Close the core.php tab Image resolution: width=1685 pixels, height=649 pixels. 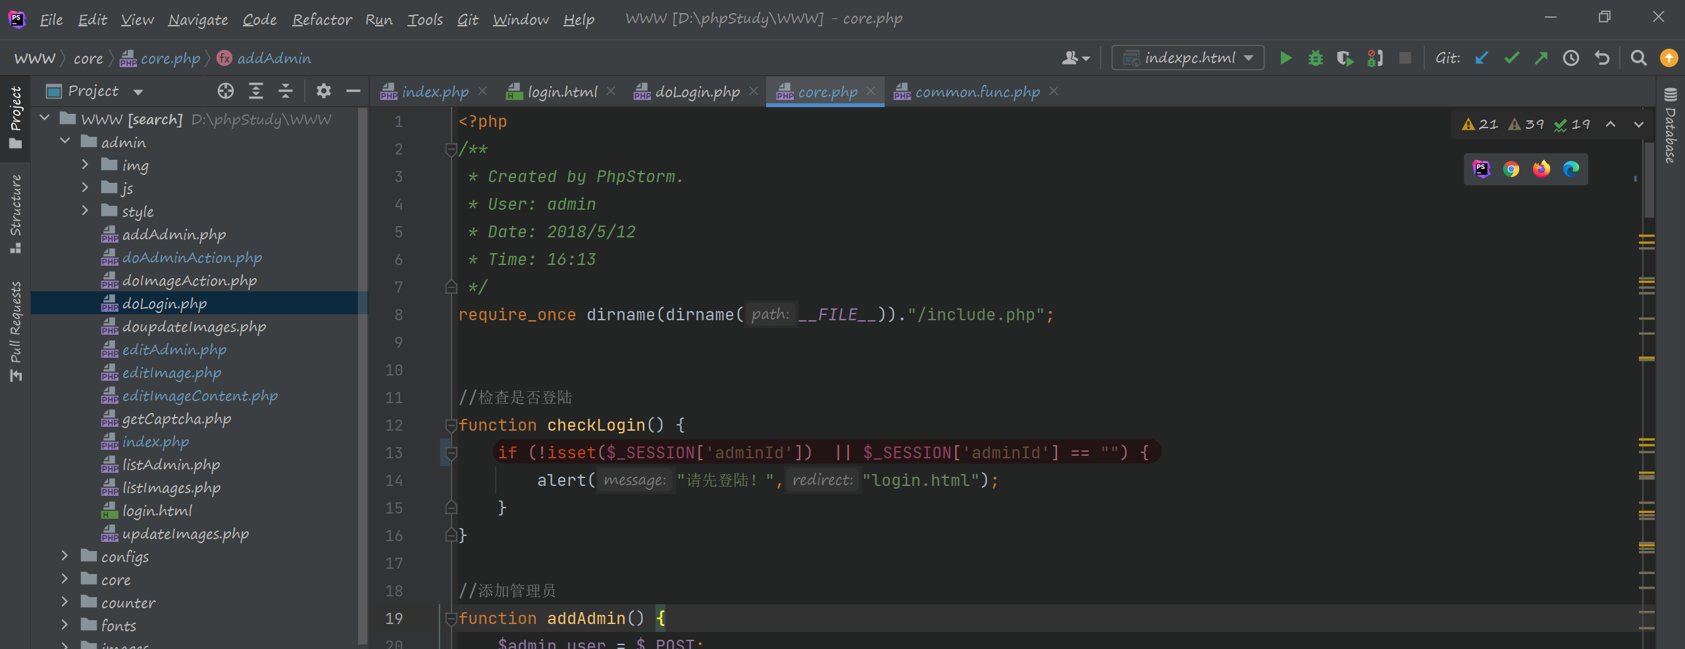click(x=871, y=91)
